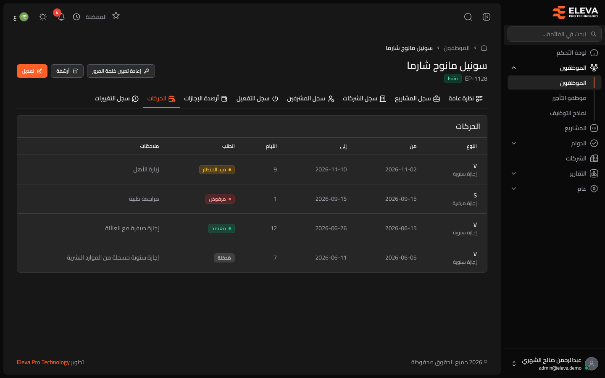
Task: Click the employees group icon in sidebar
Action: (x=594, y=68)
